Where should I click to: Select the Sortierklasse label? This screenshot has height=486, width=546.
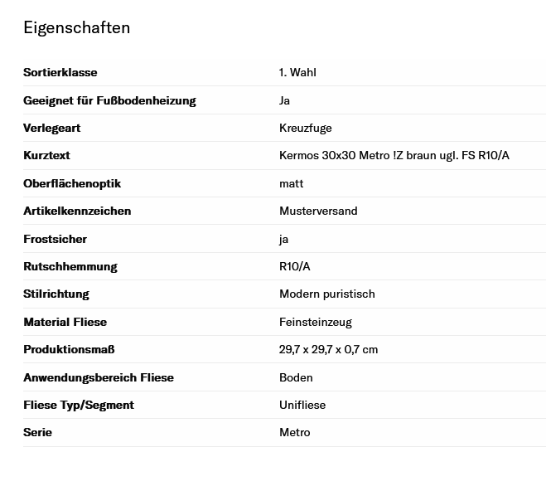tap(60, 72)
